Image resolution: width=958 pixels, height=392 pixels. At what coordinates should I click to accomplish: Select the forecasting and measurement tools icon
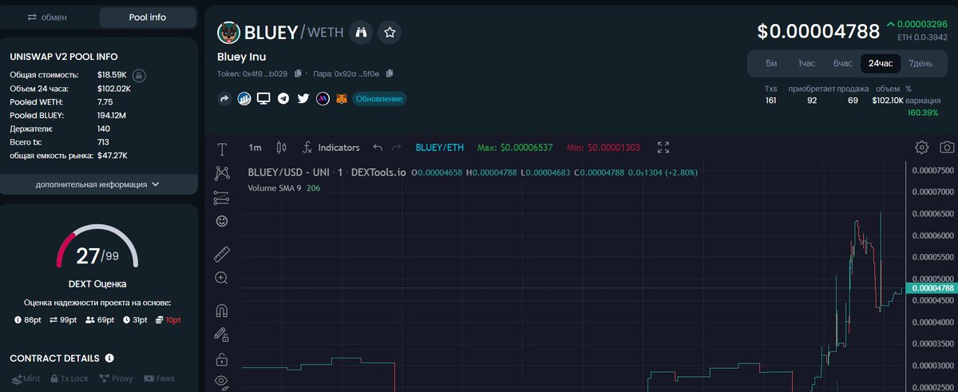click(222, 196)
